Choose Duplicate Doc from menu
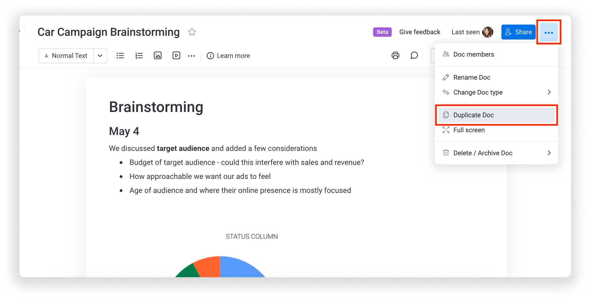The image size is (589, 299). click(x=496, y=115)
